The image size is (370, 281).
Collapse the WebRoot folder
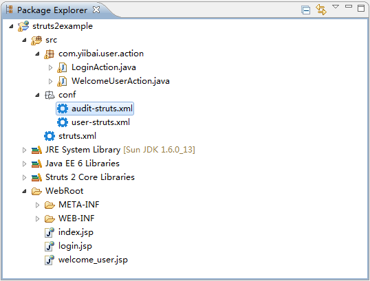[x=24, y=191]
